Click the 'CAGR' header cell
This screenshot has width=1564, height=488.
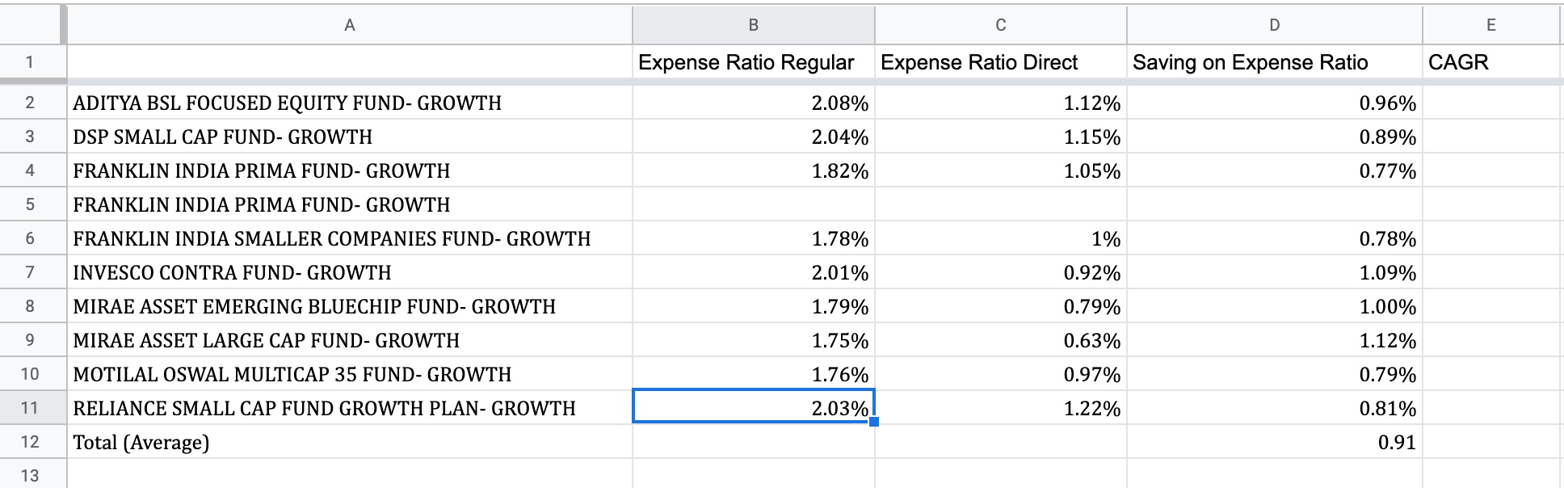point(1490,62)
